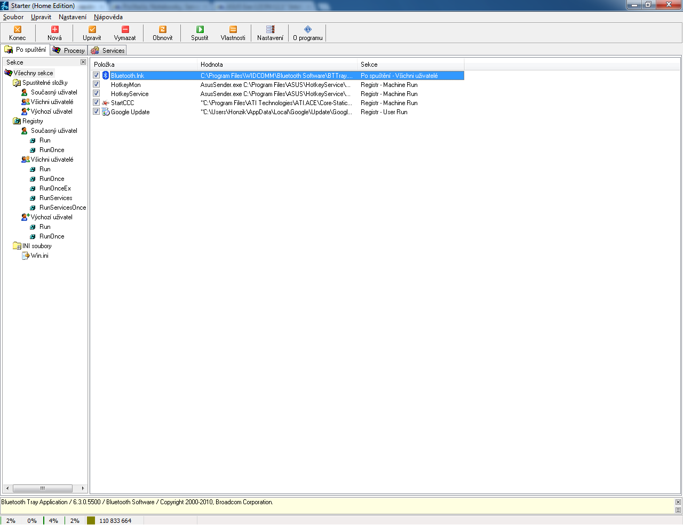Screen dimensions: 683x525
Task: Select Run under Registry's Současný uživatel
Action: (45, 140)
